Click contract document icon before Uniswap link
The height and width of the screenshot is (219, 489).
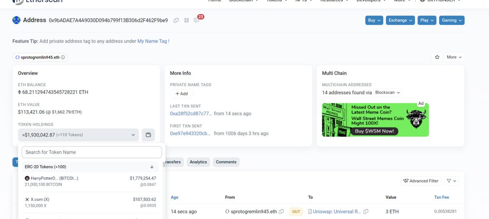pos(310,212)
